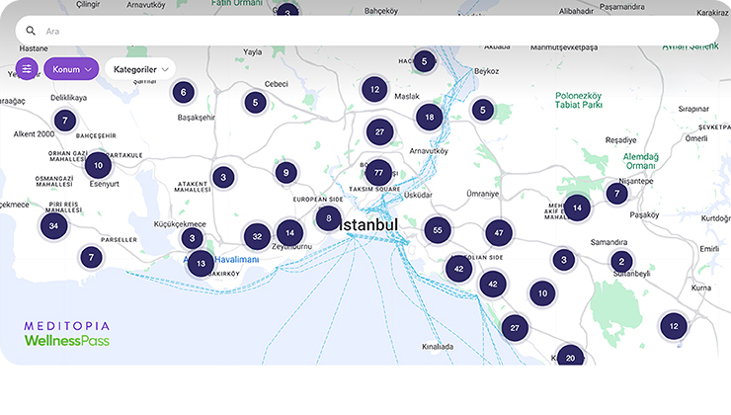Open cluster marker 2 near Sultanbeyli

point(621,262)
